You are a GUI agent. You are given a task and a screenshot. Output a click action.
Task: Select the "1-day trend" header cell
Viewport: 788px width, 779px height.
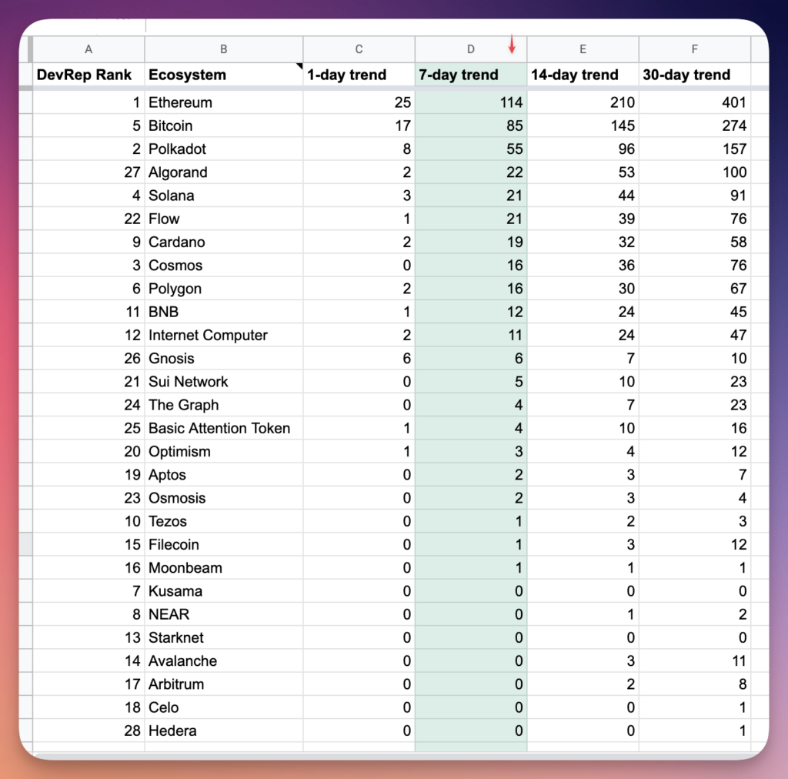(359, 75)
